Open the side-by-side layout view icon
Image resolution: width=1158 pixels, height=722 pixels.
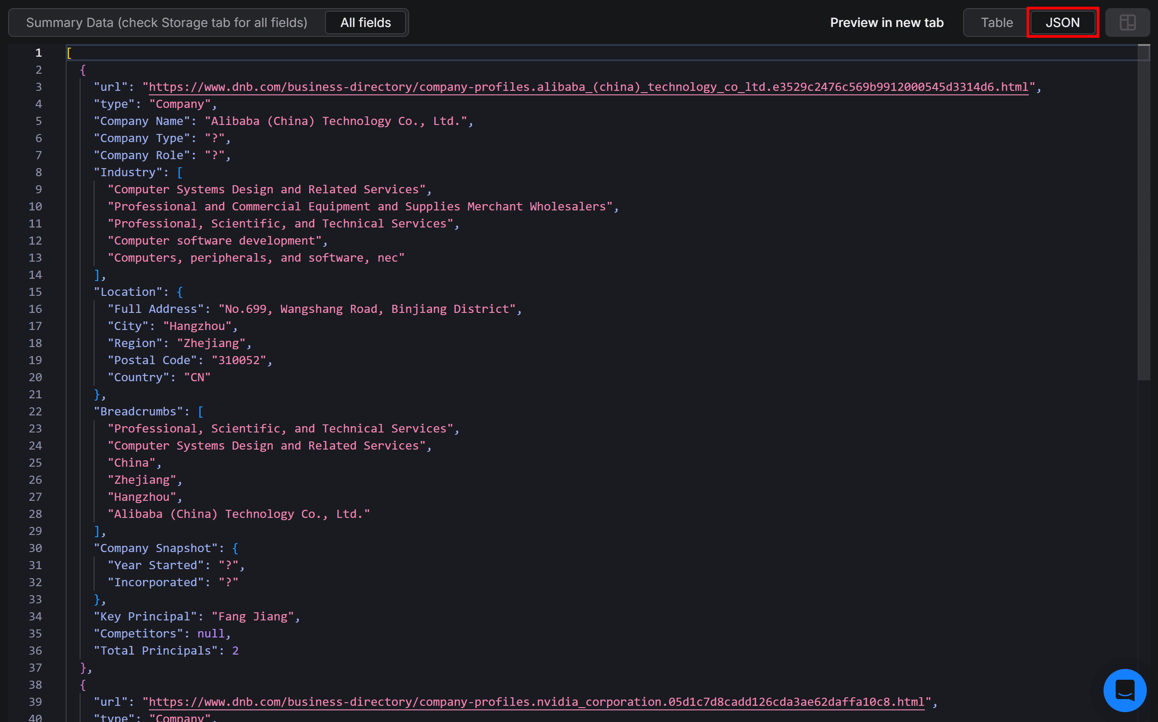1127,22
